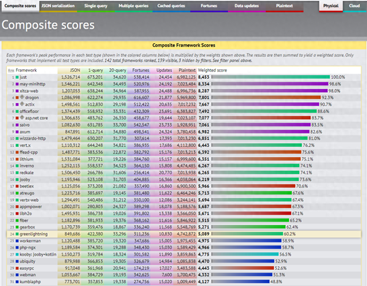
Task: Open the Data updates tab
Action: 249,6
